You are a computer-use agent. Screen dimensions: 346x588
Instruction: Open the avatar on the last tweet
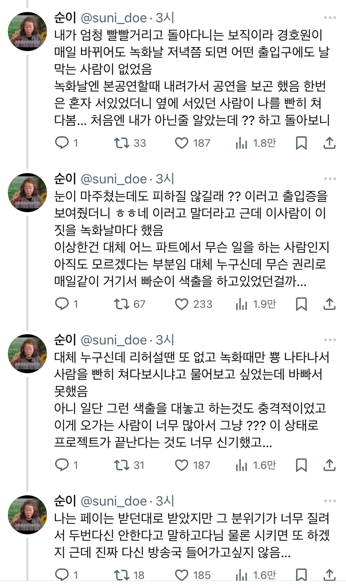(x=27, y=515)
